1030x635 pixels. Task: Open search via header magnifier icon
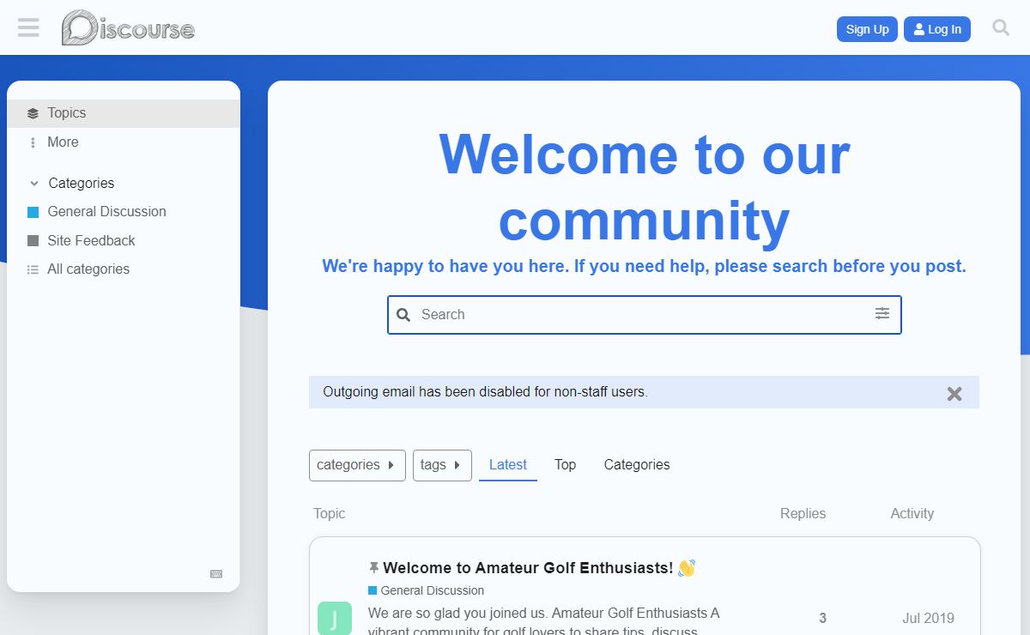pyautogui.click(x=1001, y=28)
